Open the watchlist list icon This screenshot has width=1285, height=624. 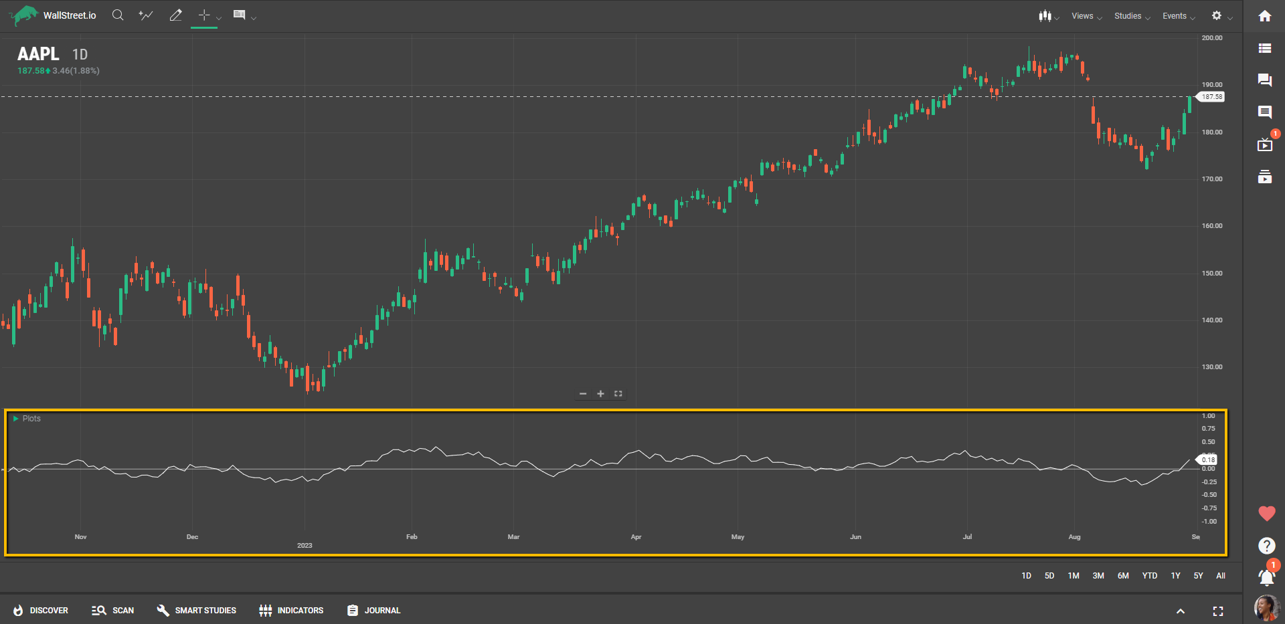[1264, 48]
